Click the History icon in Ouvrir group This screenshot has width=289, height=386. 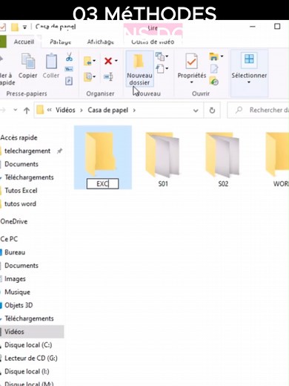coord(214,81)
